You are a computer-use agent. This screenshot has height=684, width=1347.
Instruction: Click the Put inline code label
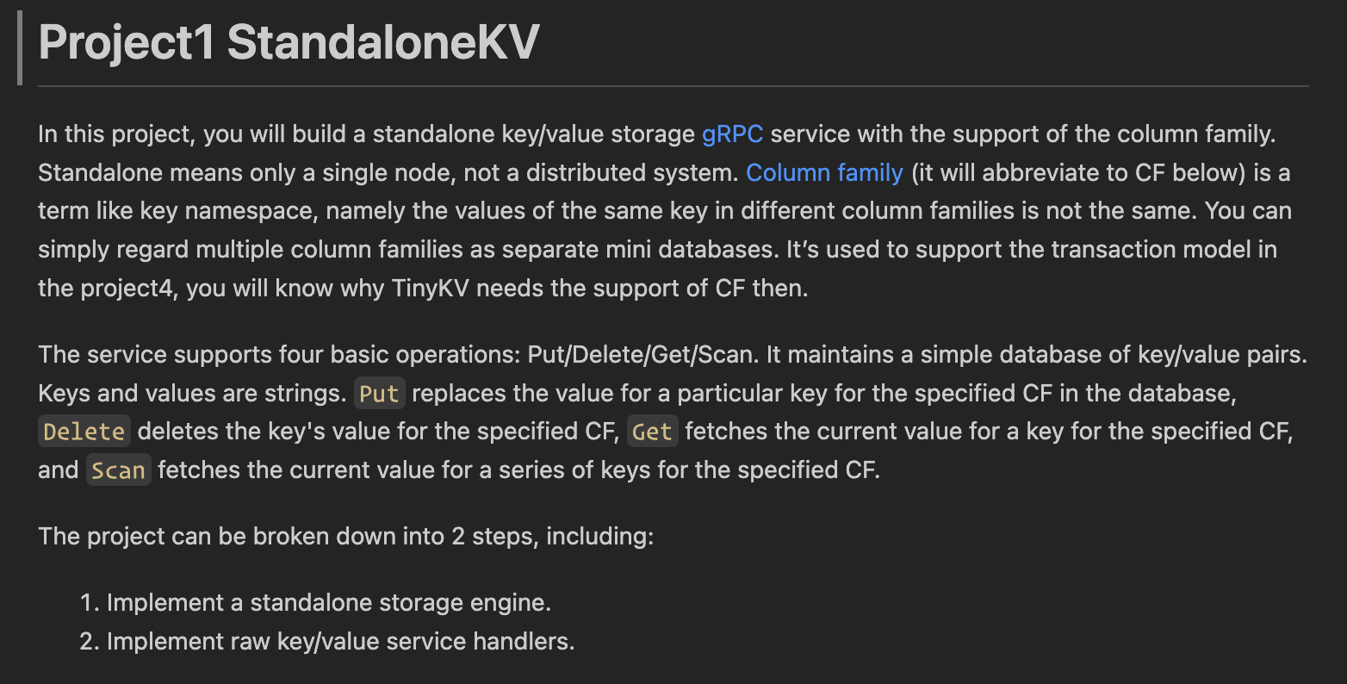(379, 394)
